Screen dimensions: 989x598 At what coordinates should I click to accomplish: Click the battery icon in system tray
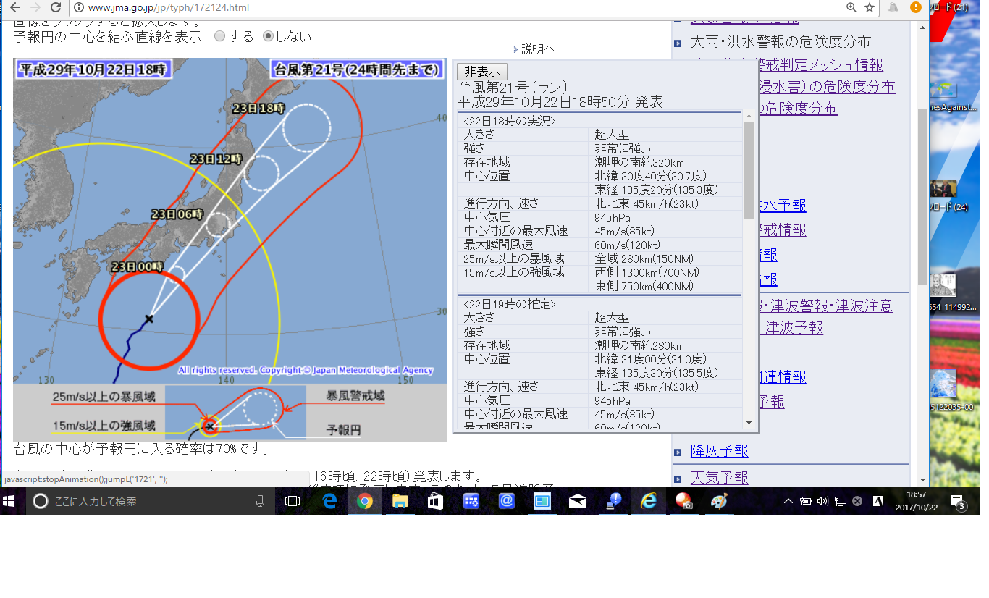tap(805, 501)
